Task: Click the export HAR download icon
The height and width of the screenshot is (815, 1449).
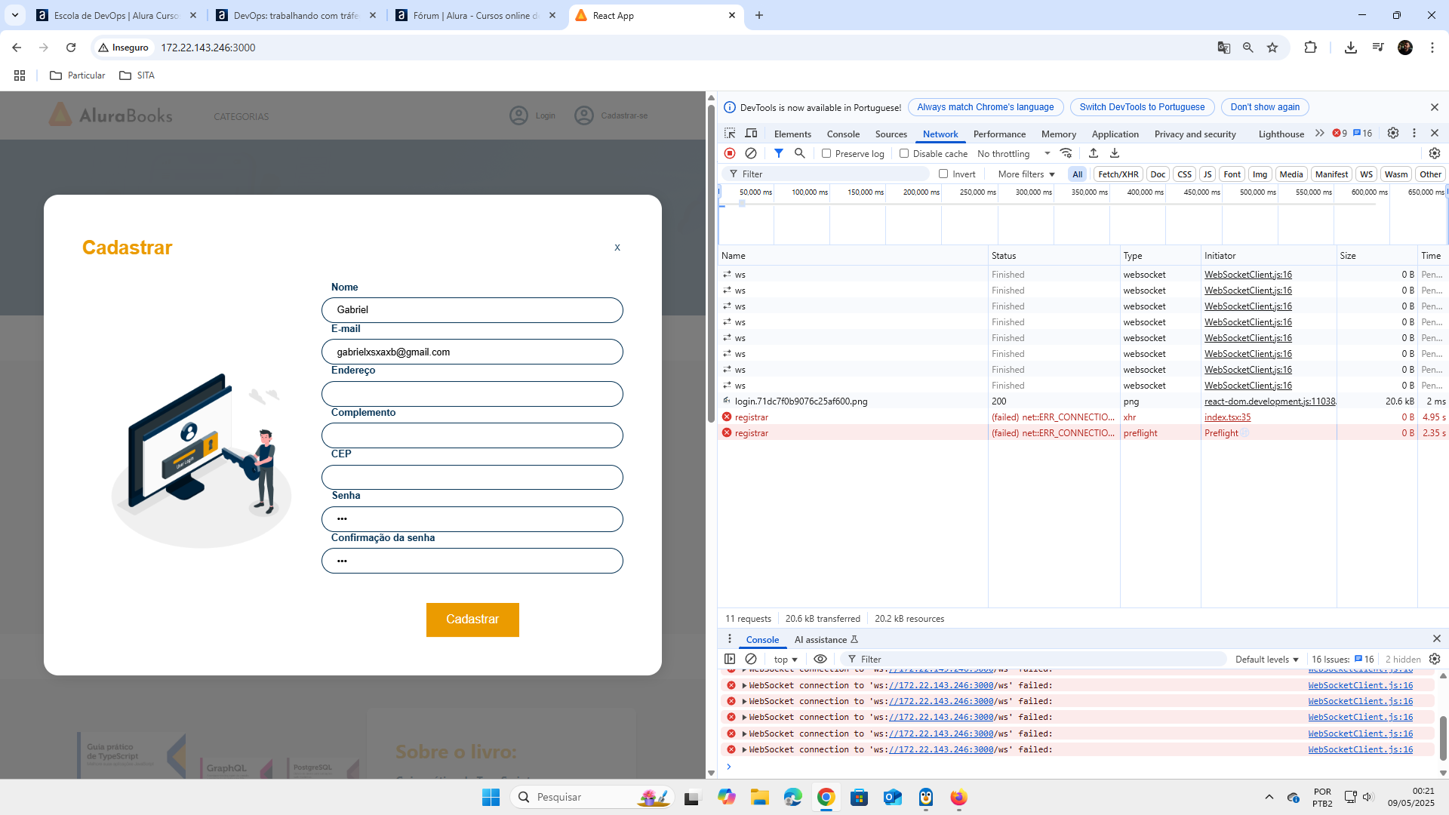Action: click(x=1115, y=153)
